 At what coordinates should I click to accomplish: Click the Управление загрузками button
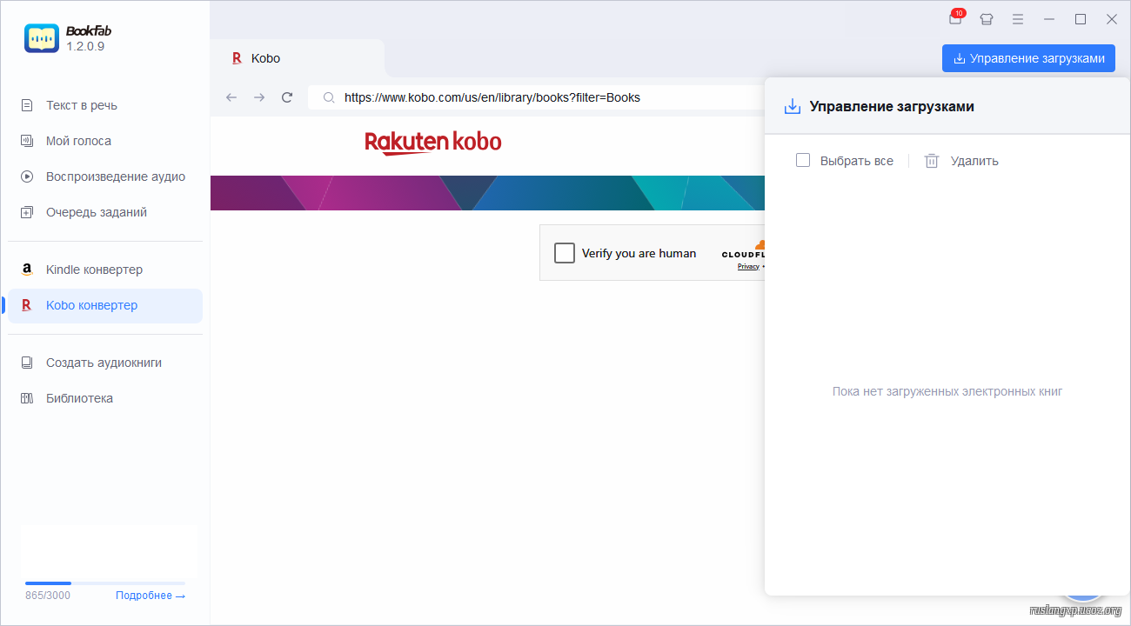[1028, 58]
